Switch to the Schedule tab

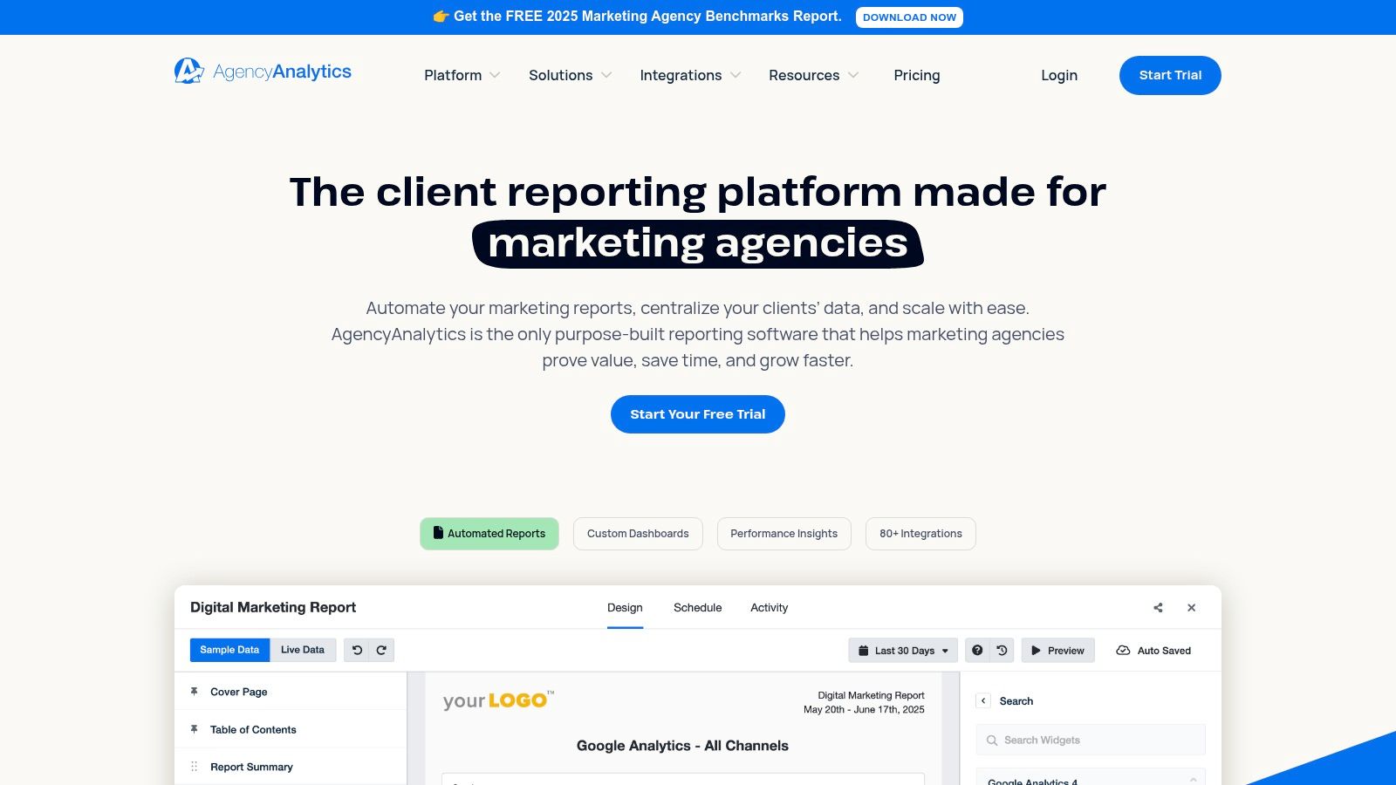tap(697, 607)
